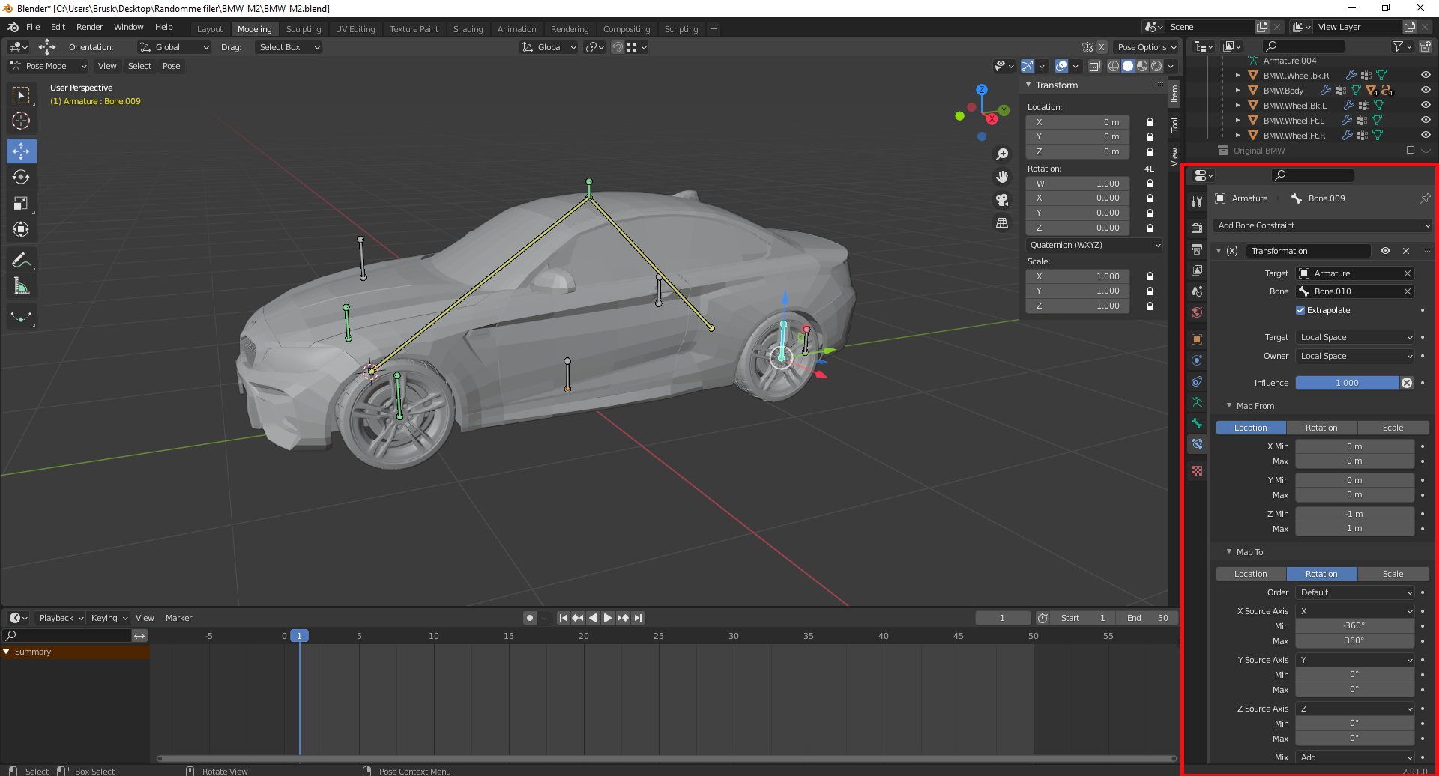Open Output properties tab icon
Image resolution: width=1439 pixels, height=776 pixels.
(1197, 249)
